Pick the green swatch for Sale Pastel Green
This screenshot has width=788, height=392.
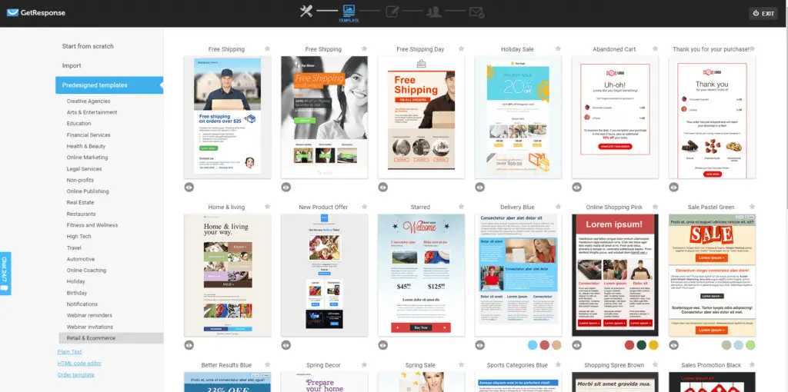pyautogui.click(x=750, y=345)
